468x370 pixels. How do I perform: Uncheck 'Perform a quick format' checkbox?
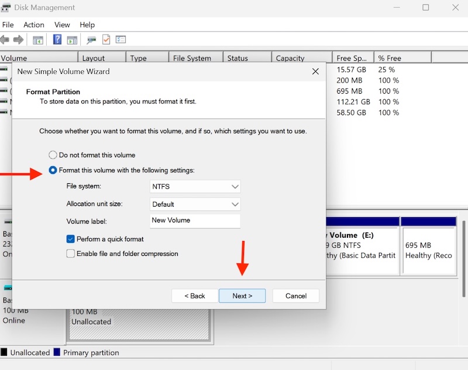pyautogui.click(x=71, y=239)
